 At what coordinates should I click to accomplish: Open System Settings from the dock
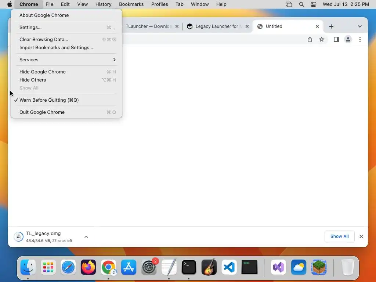[149, 267]
